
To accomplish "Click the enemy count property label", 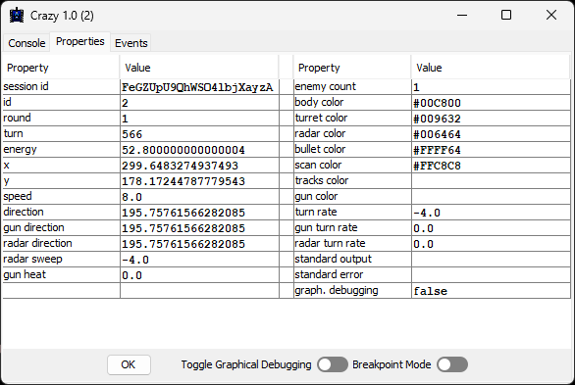I will click(325, 87).
